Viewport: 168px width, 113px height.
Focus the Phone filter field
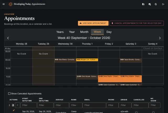tap(112, 105)
